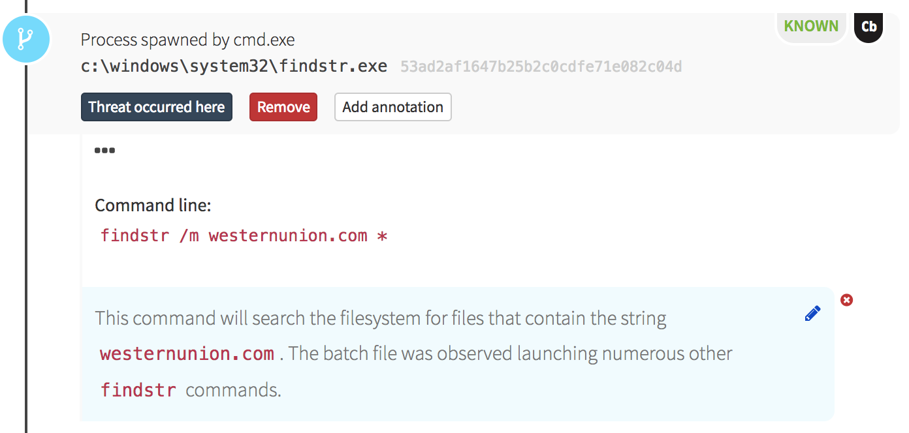
Task: Click the findstr.exe file path
Action: [x=234, y=67]
